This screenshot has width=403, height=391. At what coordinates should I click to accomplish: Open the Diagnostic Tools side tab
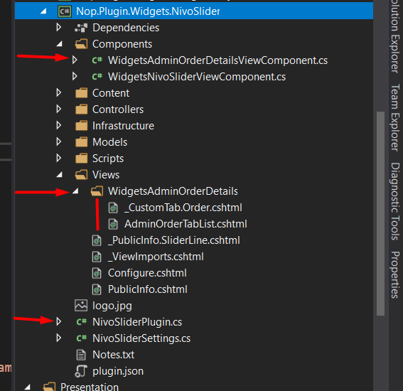(x=395, y=201)
